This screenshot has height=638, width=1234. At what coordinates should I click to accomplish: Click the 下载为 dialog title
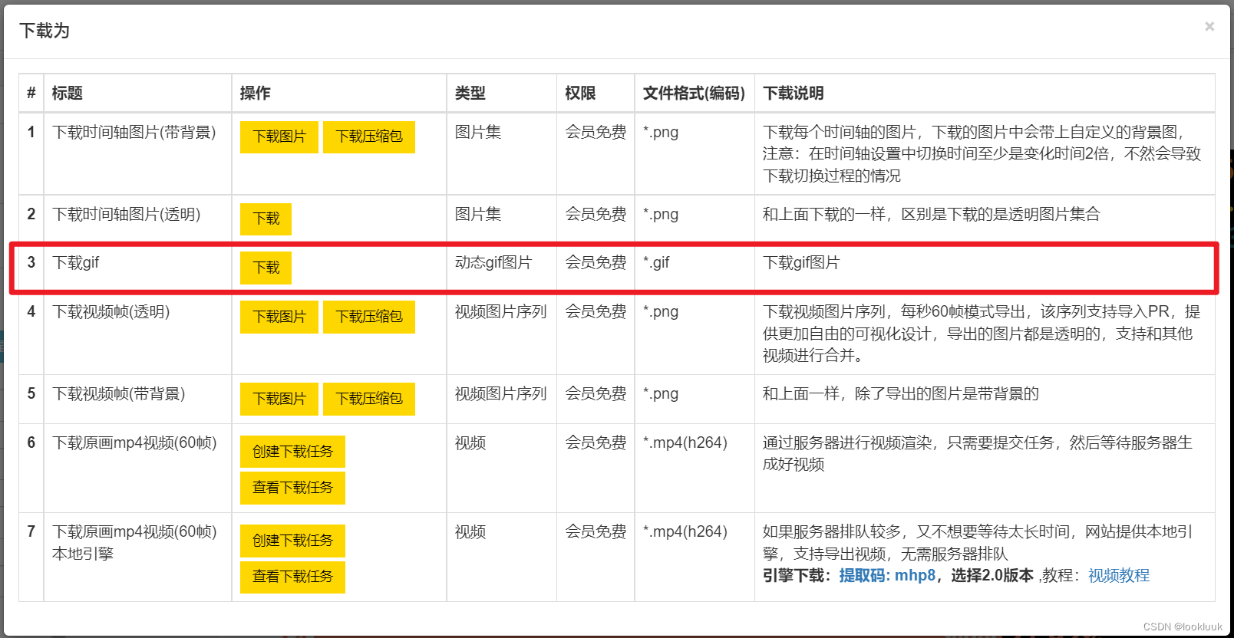point(45,31)
